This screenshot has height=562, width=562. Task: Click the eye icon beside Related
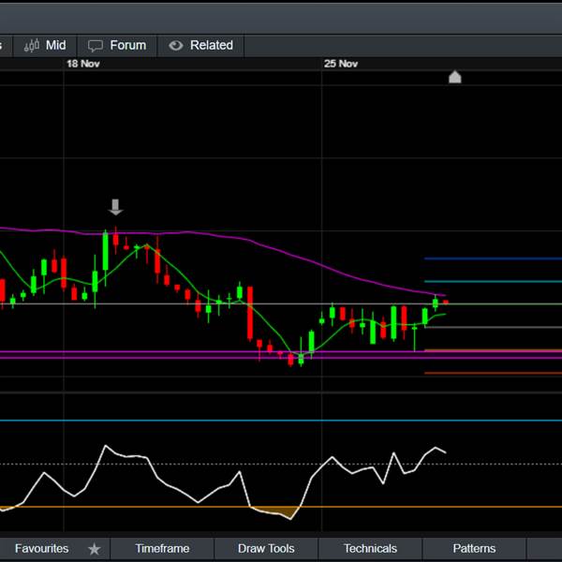pyautogui.click(x=176, y=46)
